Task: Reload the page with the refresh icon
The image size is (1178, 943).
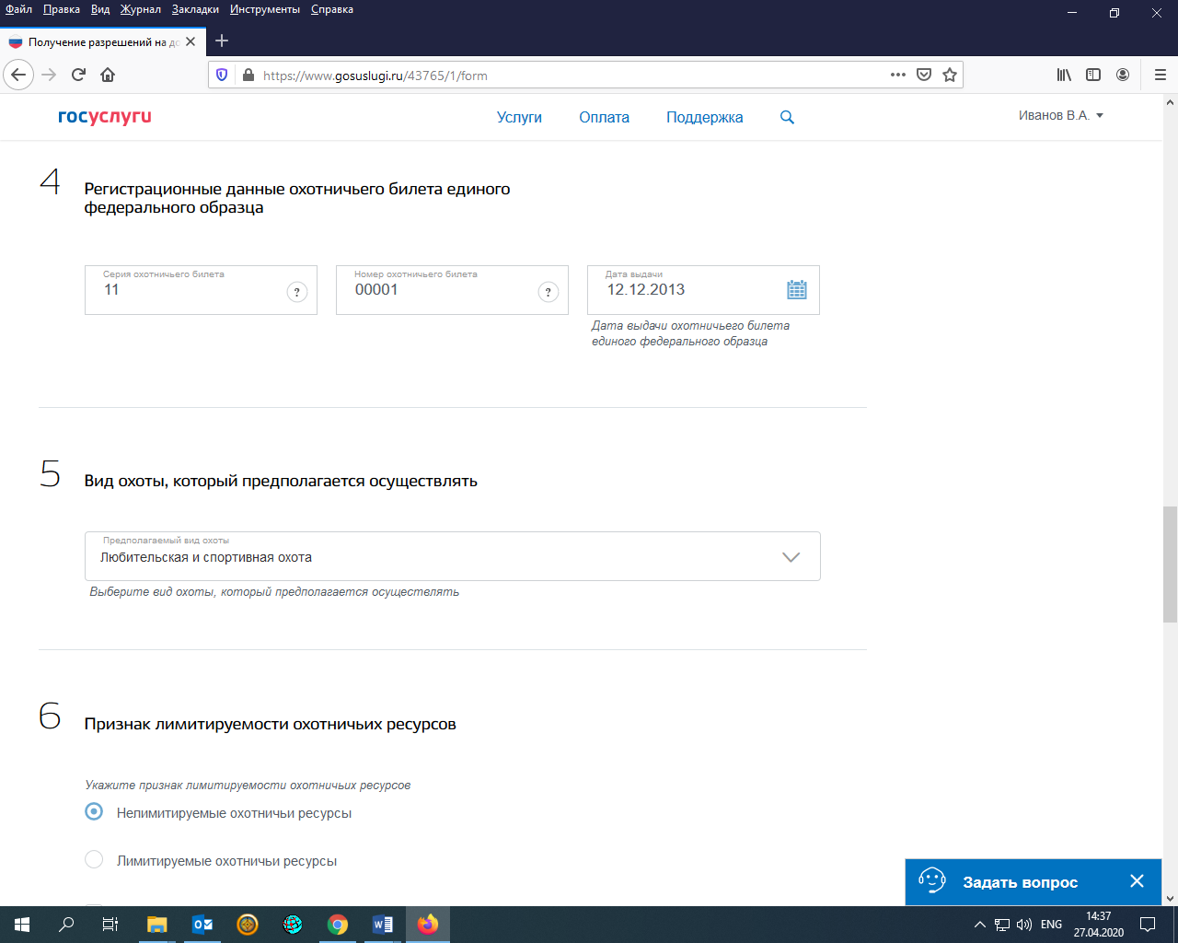Action: coord(78,76)
